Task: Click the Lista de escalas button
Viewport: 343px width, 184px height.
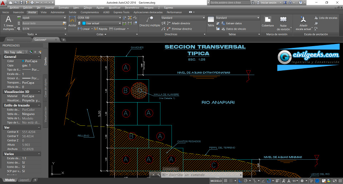Action: point(325,18)
